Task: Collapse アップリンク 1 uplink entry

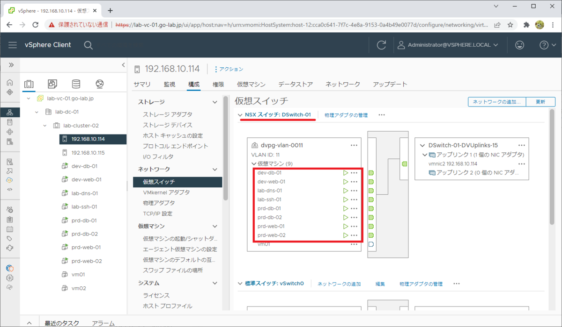Action: coord(425,155)
